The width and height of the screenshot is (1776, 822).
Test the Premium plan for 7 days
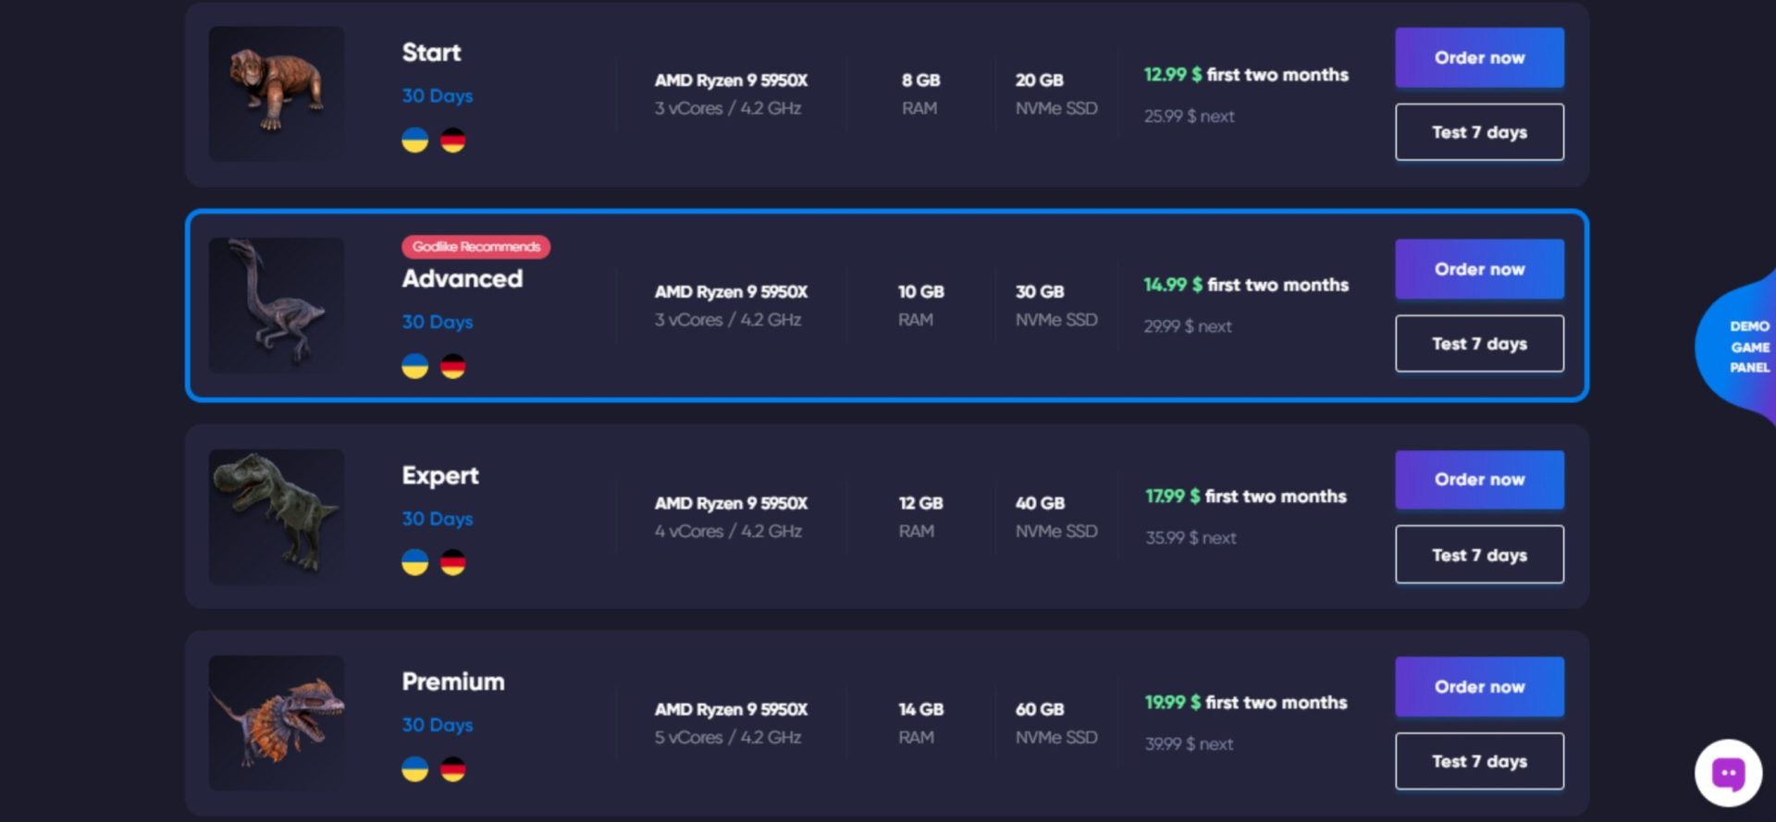pyautogui.click(x=1479, y=761)
